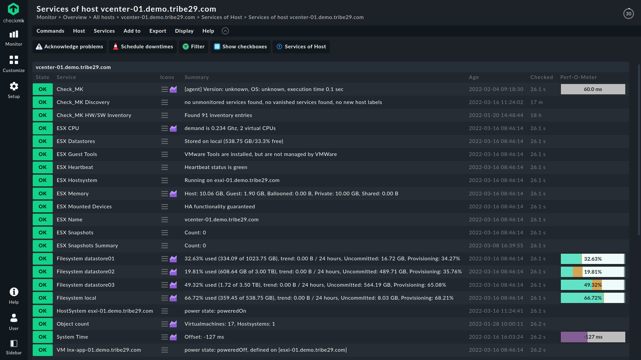Toggle Show checkboxes
Screen dimensions: 641x360
[240, 47]
